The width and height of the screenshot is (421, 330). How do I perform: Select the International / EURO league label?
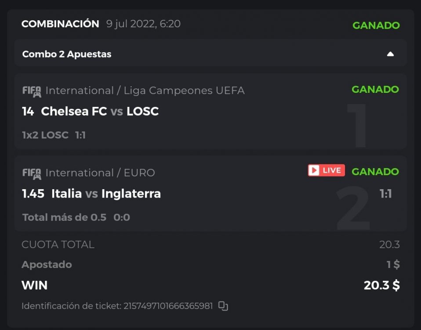(100, 173)
